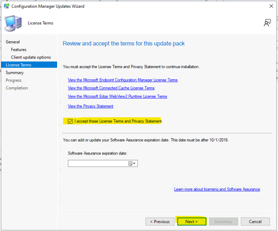Select Features in the wizard navigation
The image size is (278, 231).
[x=19, y=50]
